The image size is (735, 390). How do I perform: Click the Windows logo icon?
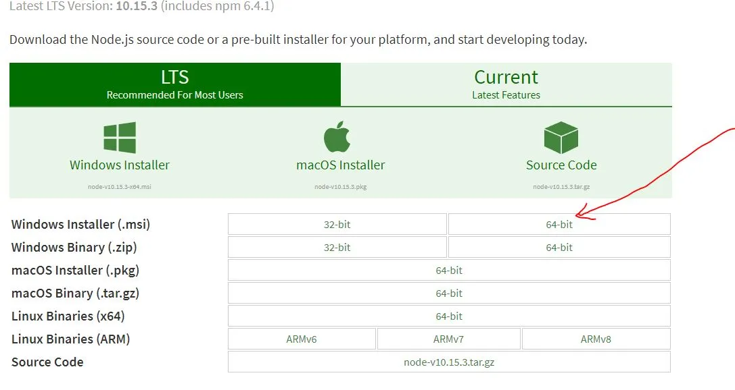(120, 138)
